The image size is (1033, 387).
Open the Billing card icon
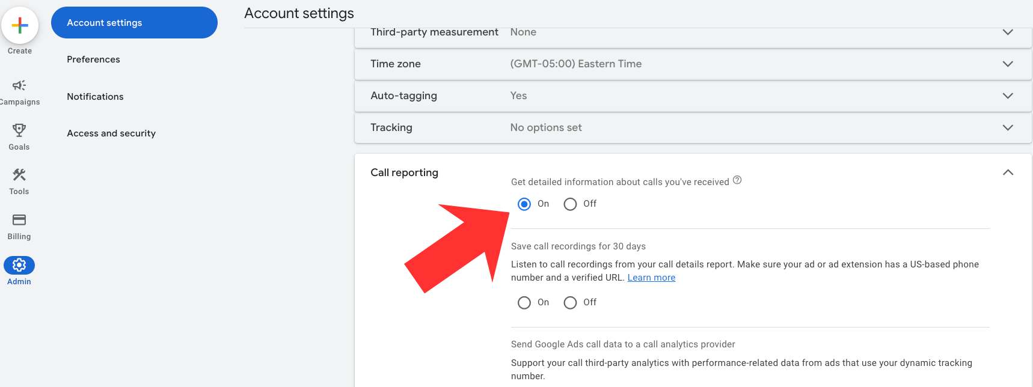pyautogui.click(x=19, y=220)
